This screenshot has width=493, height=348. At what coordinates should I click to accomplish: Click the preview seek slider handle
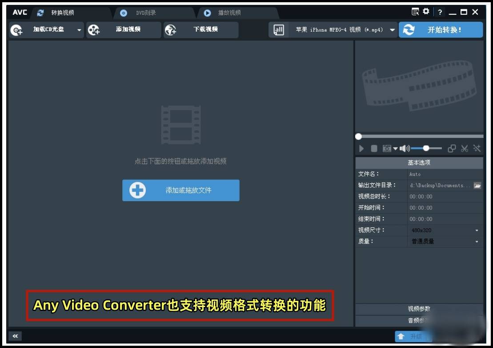point(358,136)
